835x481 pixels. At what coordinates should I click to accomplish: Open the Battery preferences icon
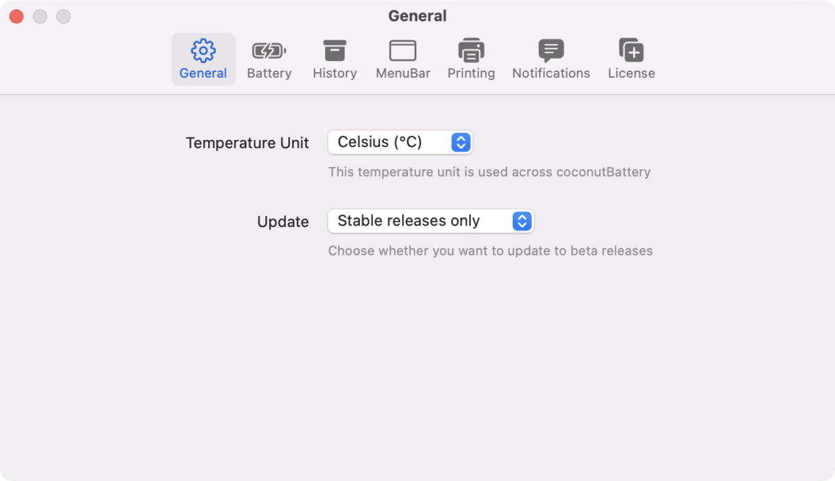(x=269, y=50)
